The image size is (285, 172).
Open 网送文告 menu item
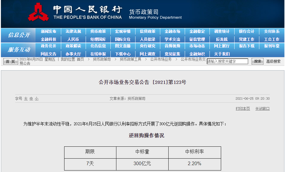(48, 54)
